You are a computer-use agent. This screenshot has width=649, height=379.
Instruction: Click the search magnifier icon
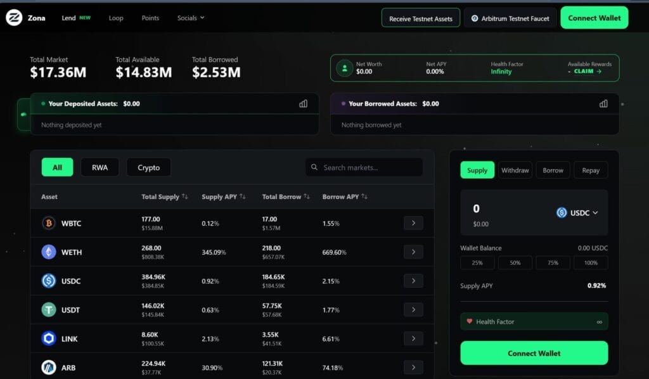(314, 167)
